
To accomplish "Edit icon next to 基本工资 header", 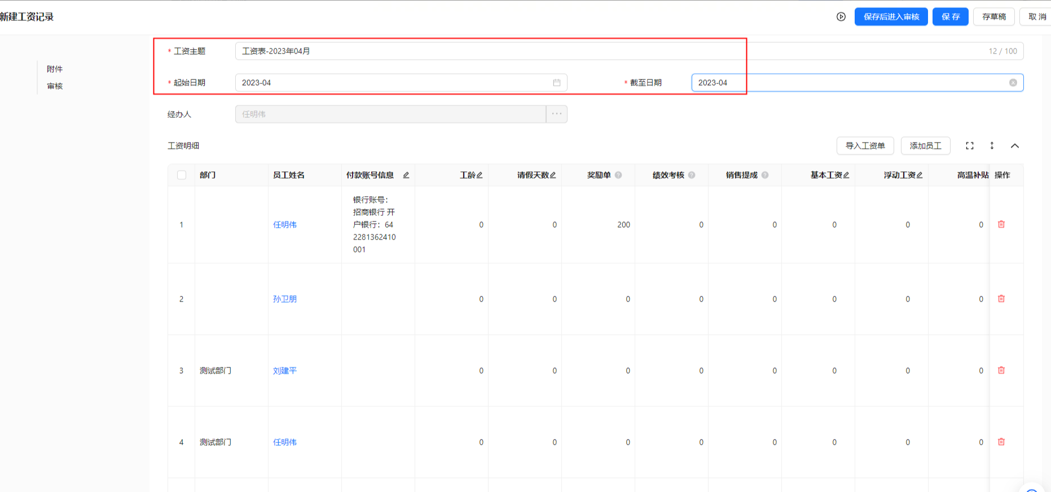I will (846, 175).
